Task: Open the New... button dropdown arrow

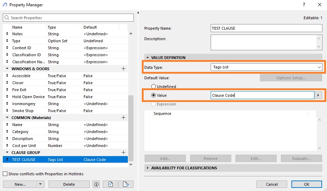Action: pyautogui.click(x=41, y=184)
